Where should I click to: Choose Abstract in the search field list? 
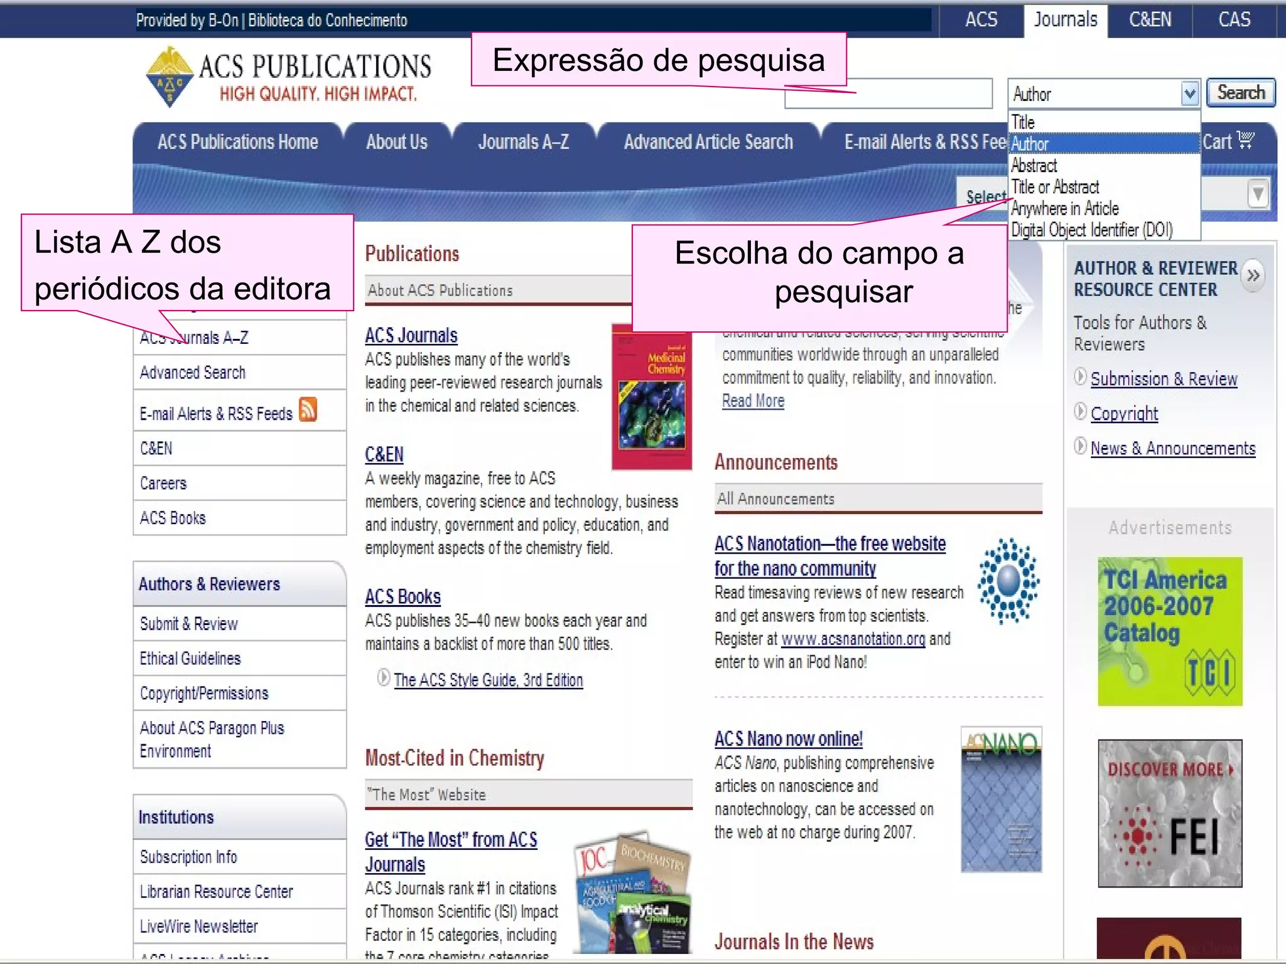[1104, 166]
